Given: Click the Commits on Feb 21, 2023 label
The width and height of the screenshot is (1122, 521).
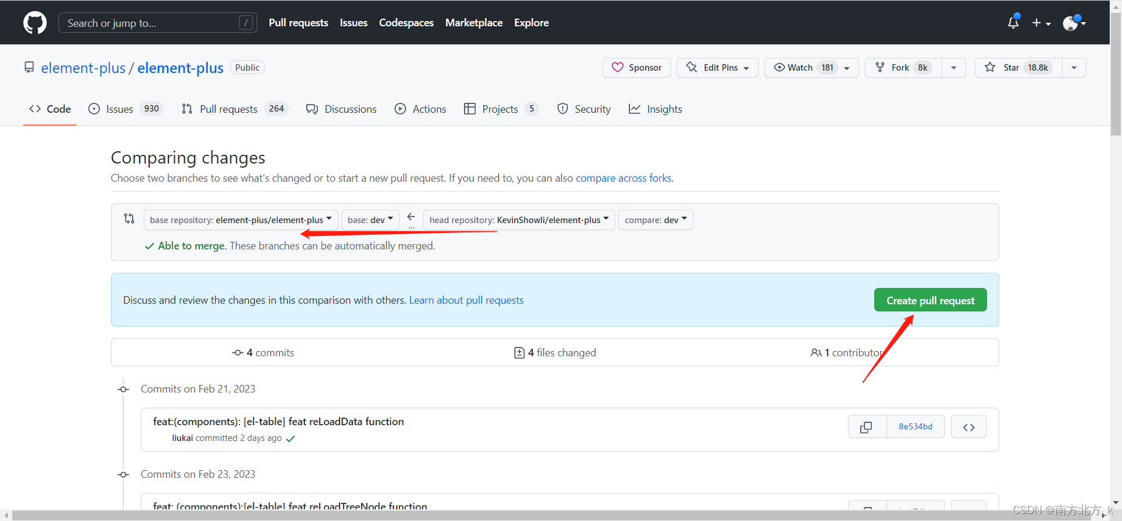Looking at the screenshot, I should 198,389.
